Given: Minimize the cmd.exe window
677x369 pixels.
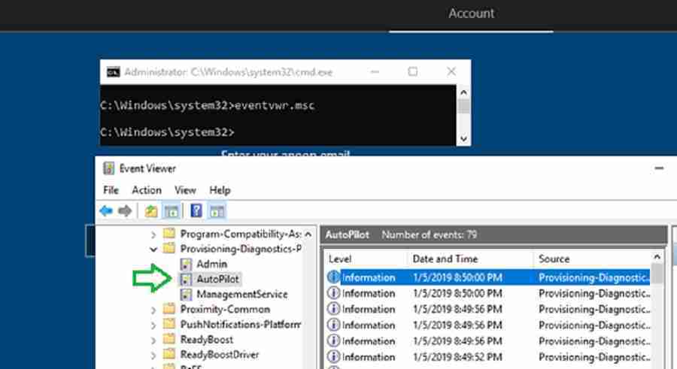Looking at the screenshot, I should [x=375, y=71].
